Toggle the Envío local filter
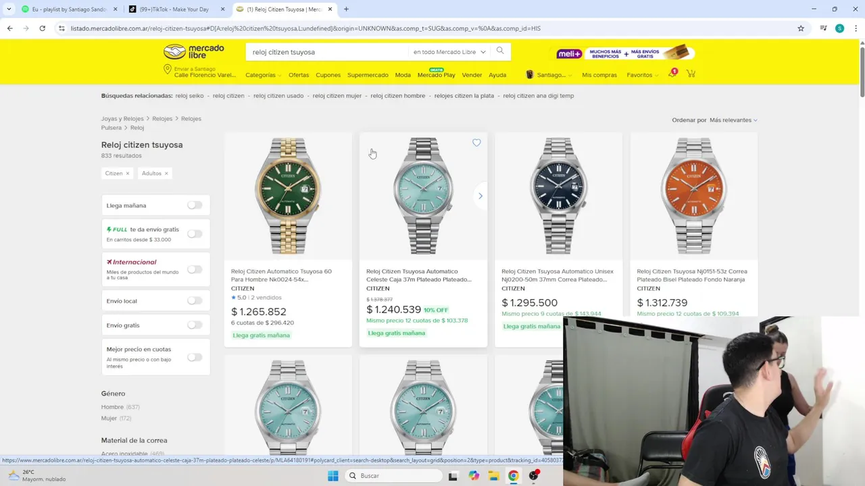Screen dimensions: 865x486 pos(195,300)
